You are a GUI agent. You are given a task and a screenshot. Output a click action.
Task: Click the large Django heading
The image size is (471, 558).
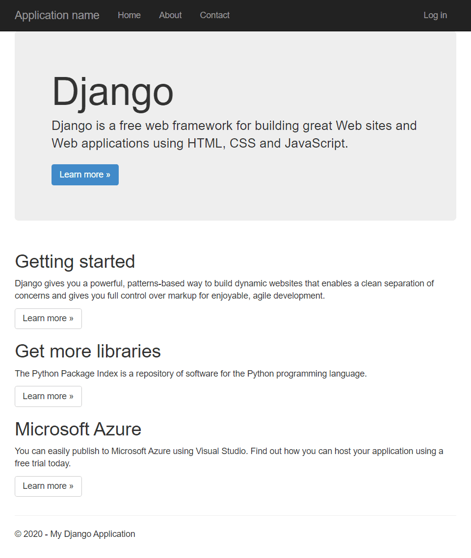(x=112, y=93)
